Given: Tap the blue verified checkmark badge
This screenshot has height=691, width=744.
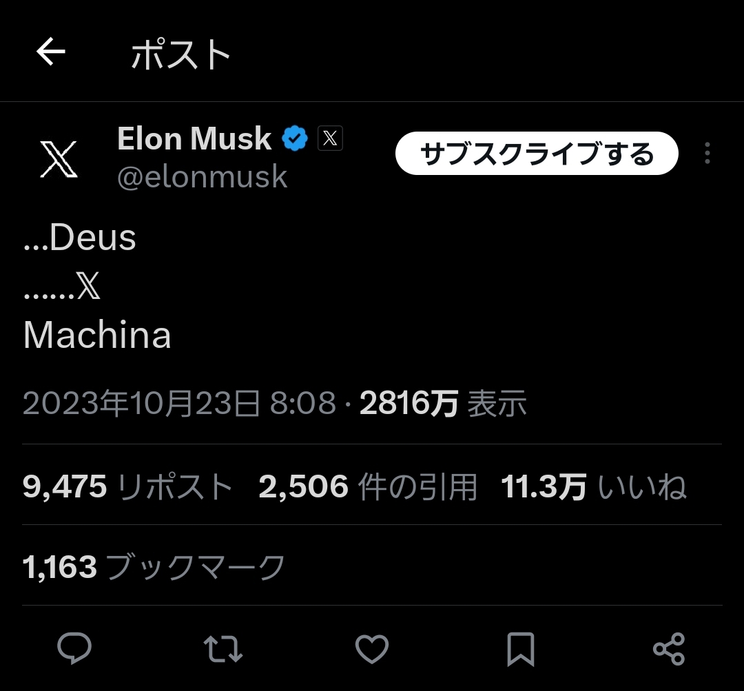Looking at the screenshot, I should pyautogui.click(x=296, y=139).
